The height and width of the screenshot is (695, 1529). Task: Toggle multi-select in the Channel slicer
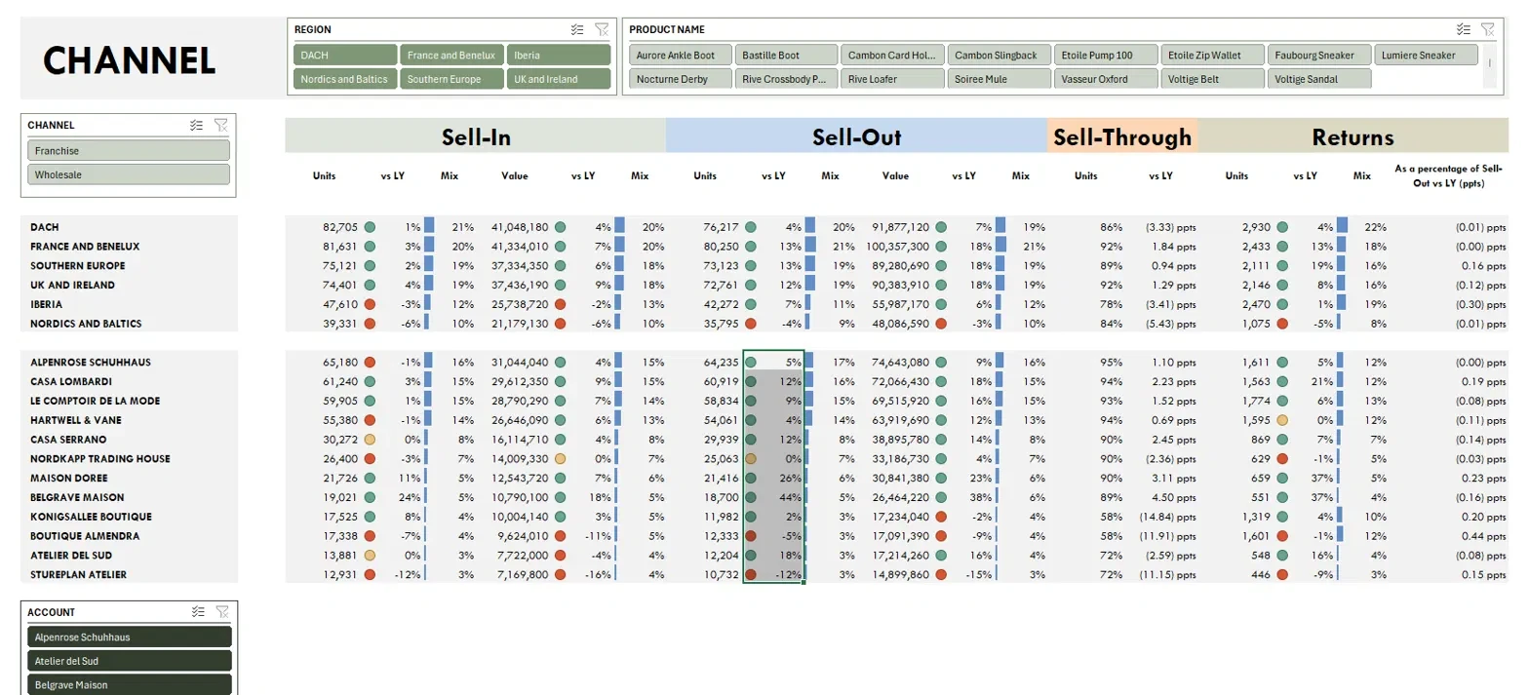coord(197,125)
